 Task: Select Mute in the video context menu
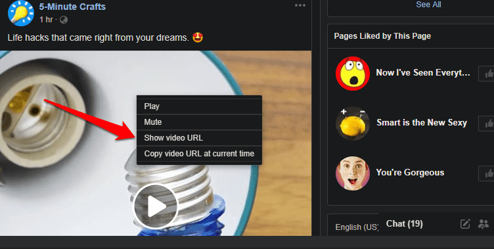coord(199,122)
